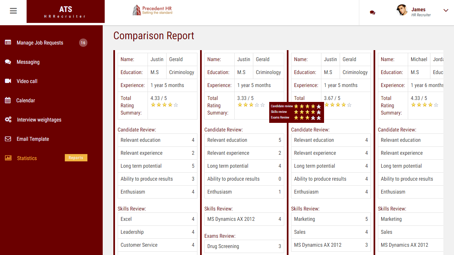This screenshot has width=454, height=255.
Task: Click the Email Template envelope icon
Action: coord(8,139)
